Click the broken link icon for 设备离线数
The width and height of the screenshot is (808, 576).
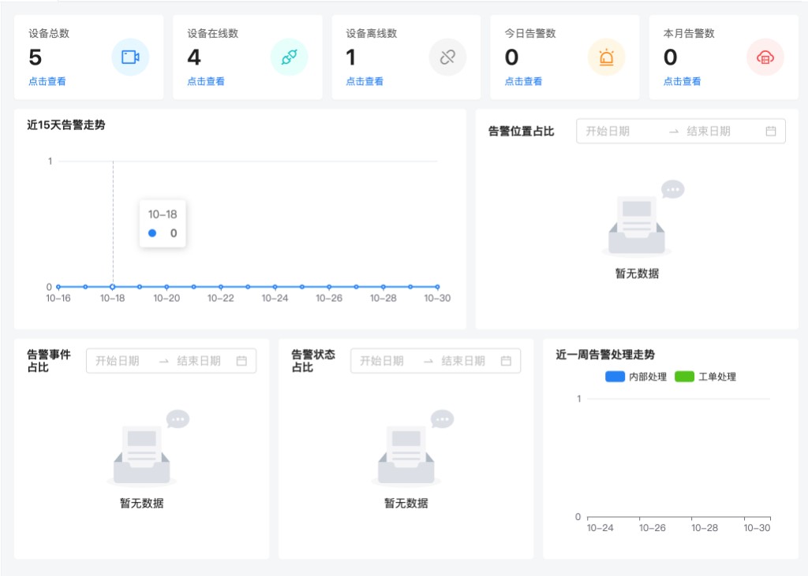(x=448, y=58)
